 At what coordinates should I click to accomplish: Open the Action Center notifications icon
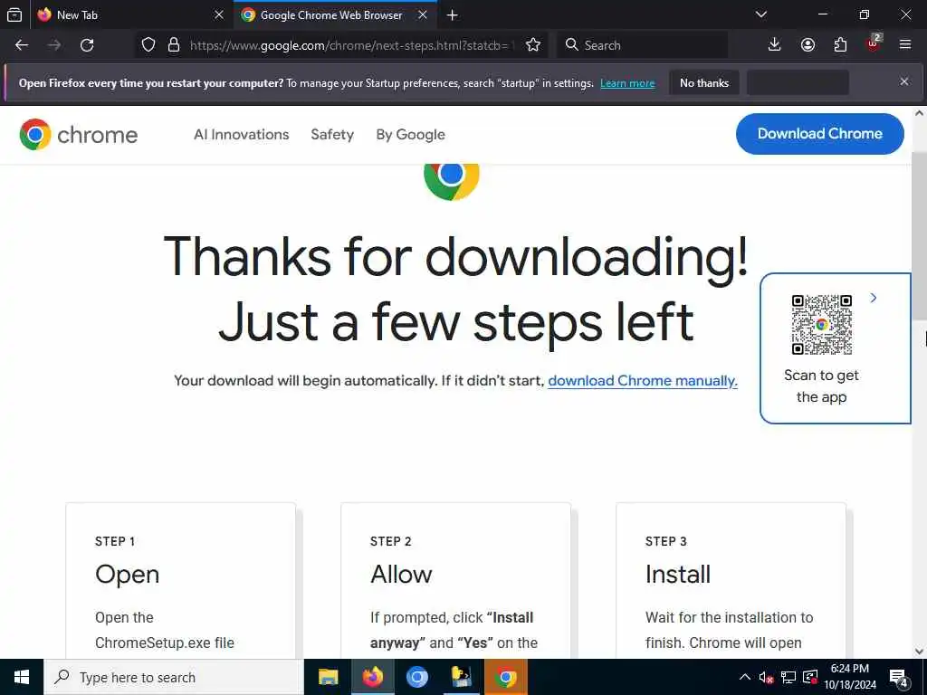pos(899,678)
